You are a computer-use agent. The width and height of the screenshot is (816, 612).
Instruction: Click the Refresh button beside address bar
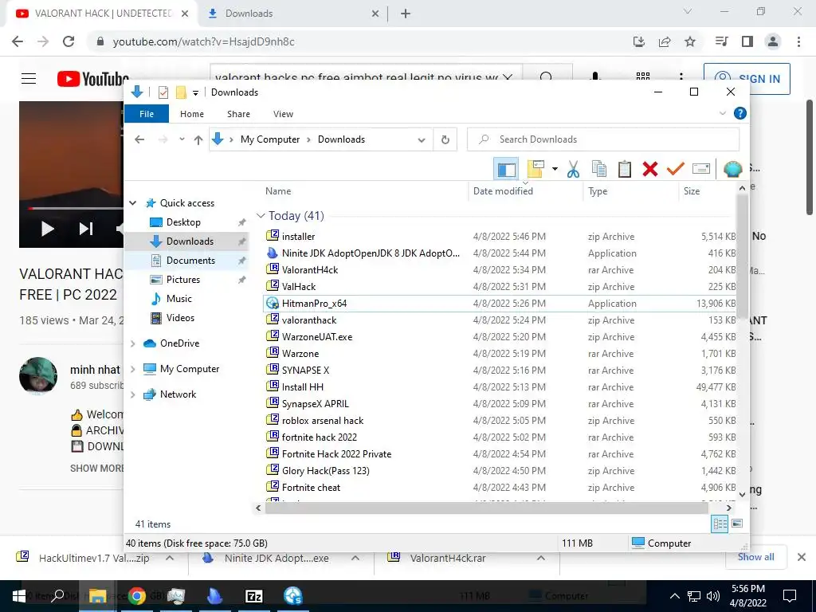click(445, 139)
